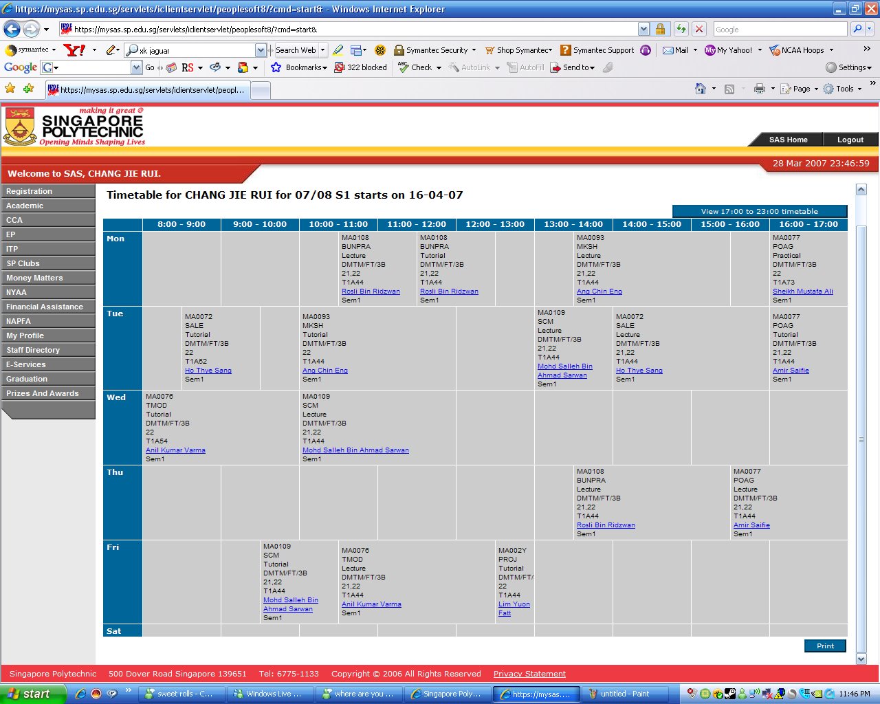Open Shop Symantec toolbar item
Viewport: 880px width, 704px height.
click(x=518, y=49)
